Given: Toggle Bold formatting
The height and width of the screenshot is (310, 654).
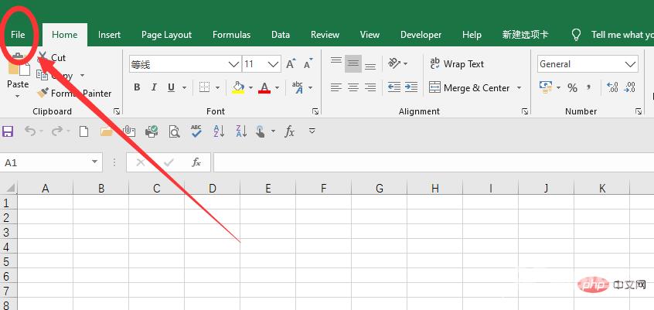Looking at the screenshot, I should click(137, 87).
